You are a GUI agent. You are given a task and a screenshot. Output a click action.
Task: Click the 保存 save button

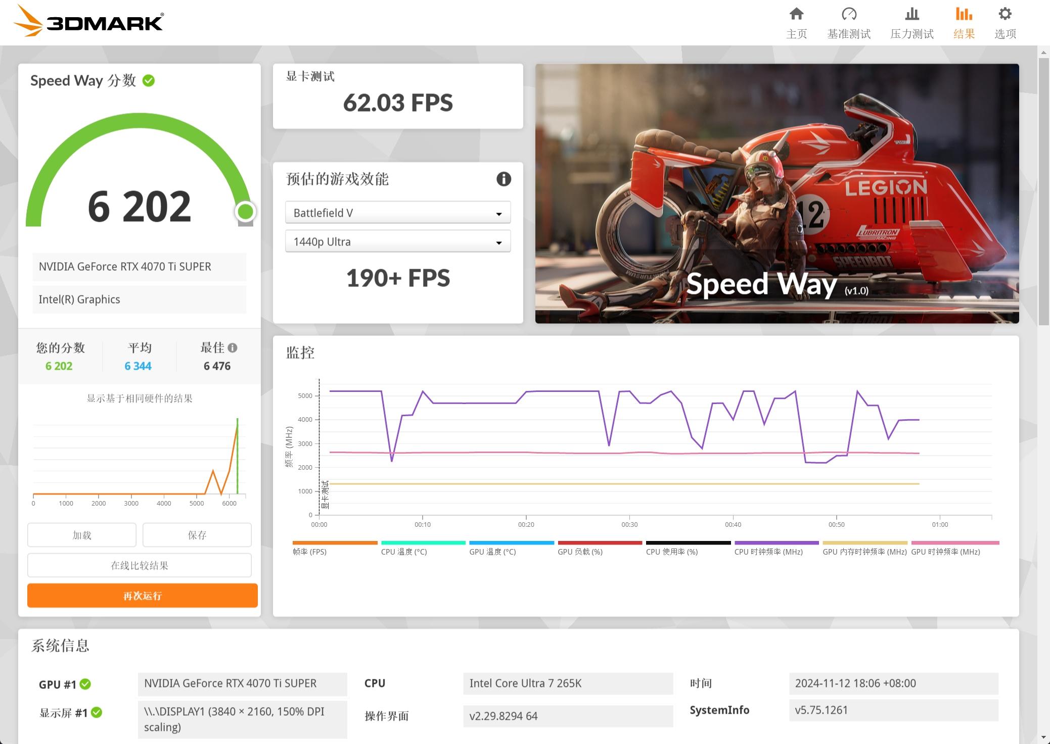pyautogui.click(x=197, y=535)
